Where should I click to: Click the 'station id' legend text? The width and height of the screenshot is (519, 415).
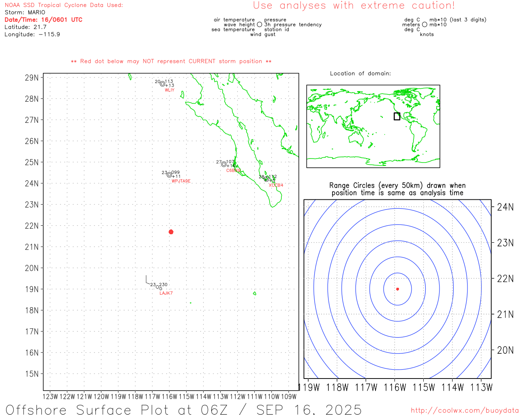tap(277, 30)
